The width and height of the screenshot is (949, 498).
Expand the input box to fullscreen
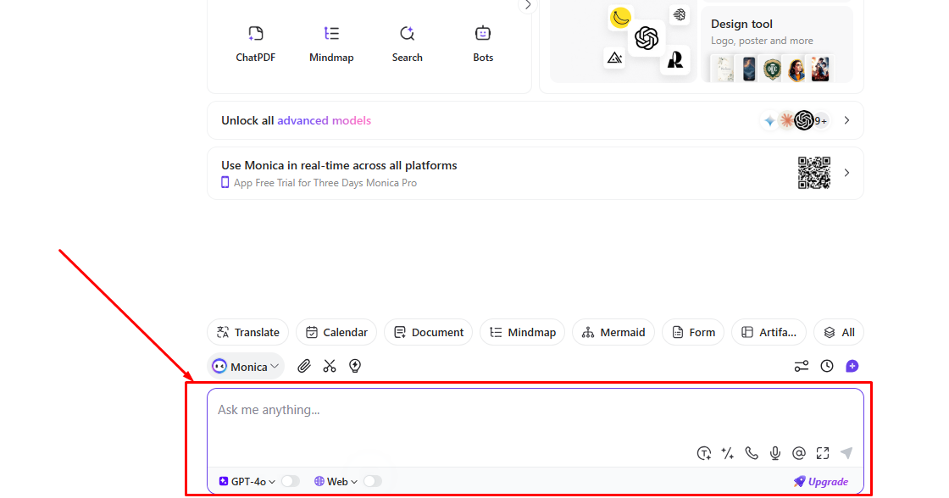pos(823,453)
